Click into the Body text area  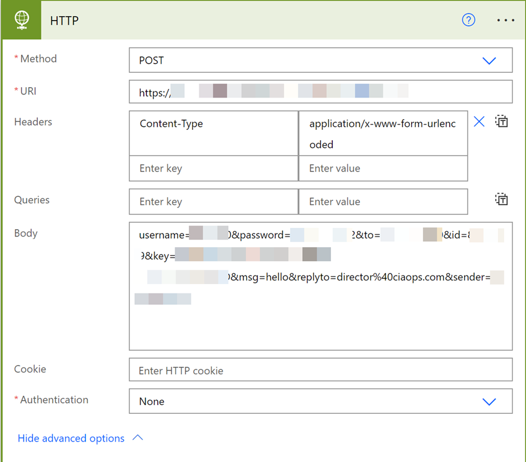320,325
